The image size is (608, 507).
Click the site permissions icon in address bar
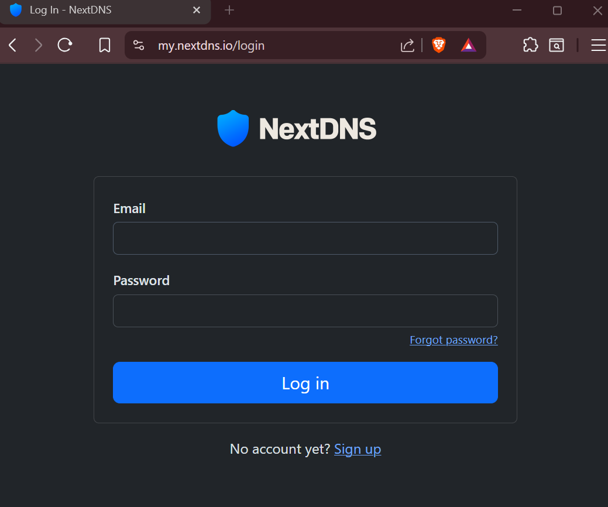point(138,44)
